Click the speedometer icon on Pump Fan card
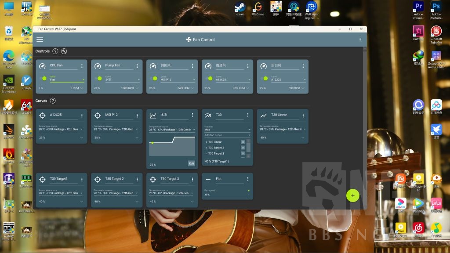The width and height of the screenshot is (450, 253). click(98, 66)
